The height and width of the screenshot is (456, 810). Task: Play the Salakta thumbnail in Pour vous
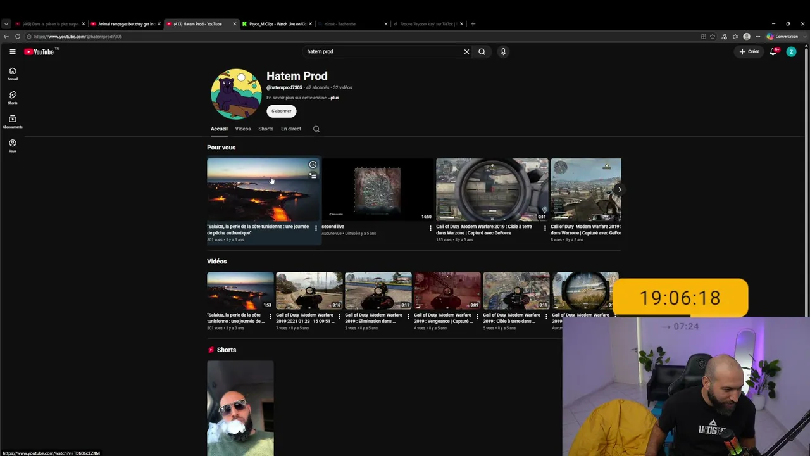click(263, 189)
